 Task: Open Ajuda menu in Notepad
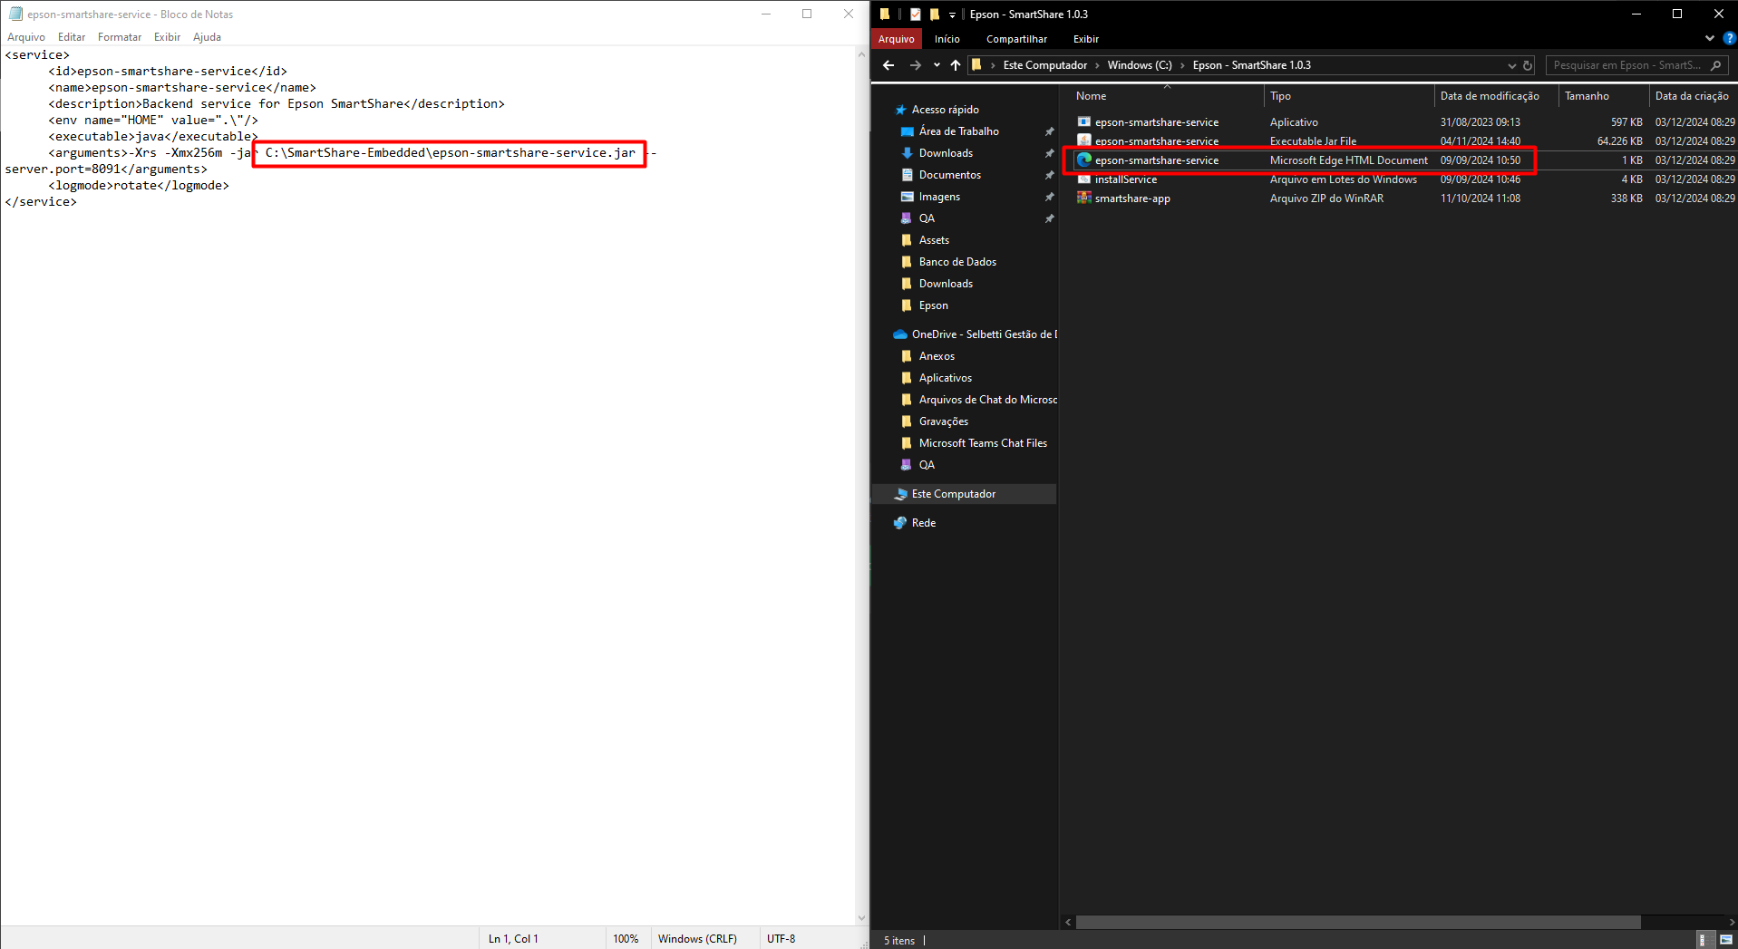pyautogui.click(x=207, y=37)
